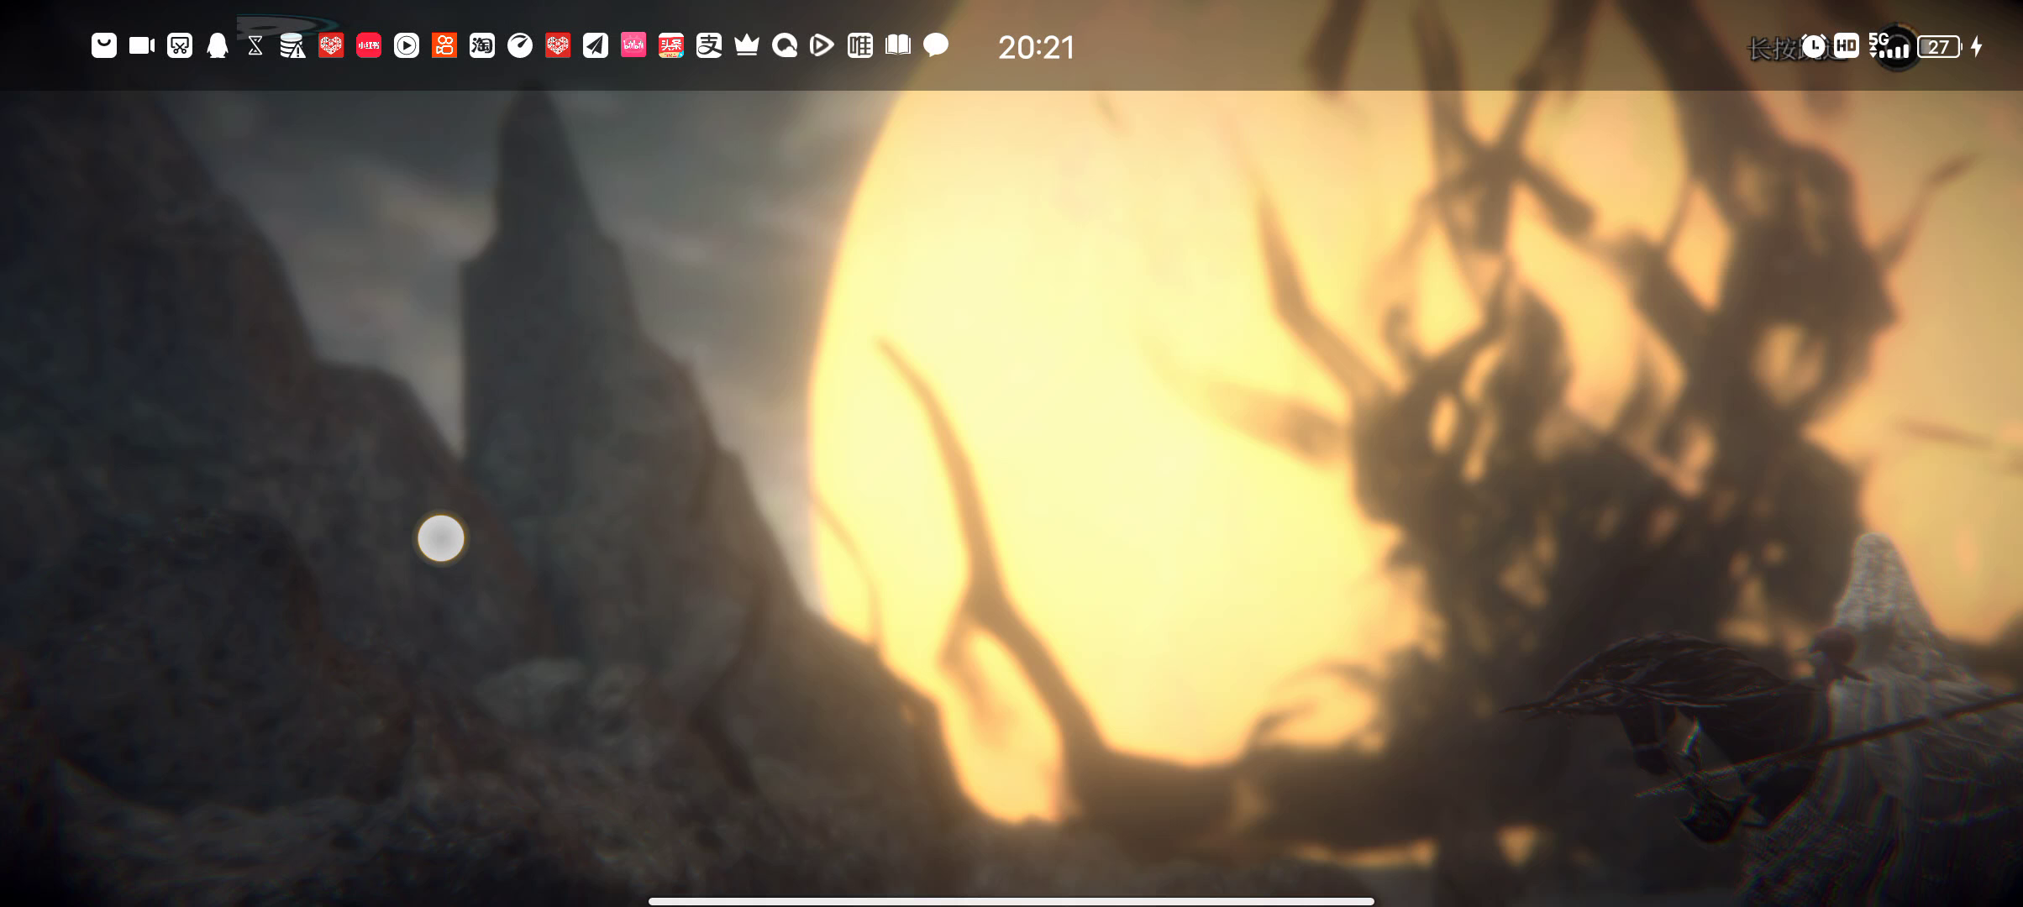2023x907 pixels.
Task: Tap the storage warning database icon
Action: coord(292,46)
